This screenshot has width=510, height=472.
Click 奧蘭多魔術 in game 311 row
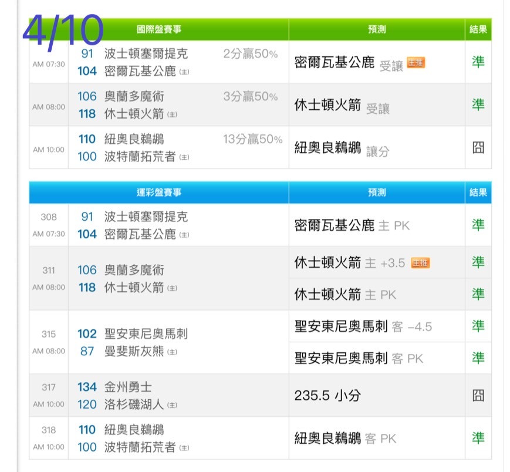134,270
